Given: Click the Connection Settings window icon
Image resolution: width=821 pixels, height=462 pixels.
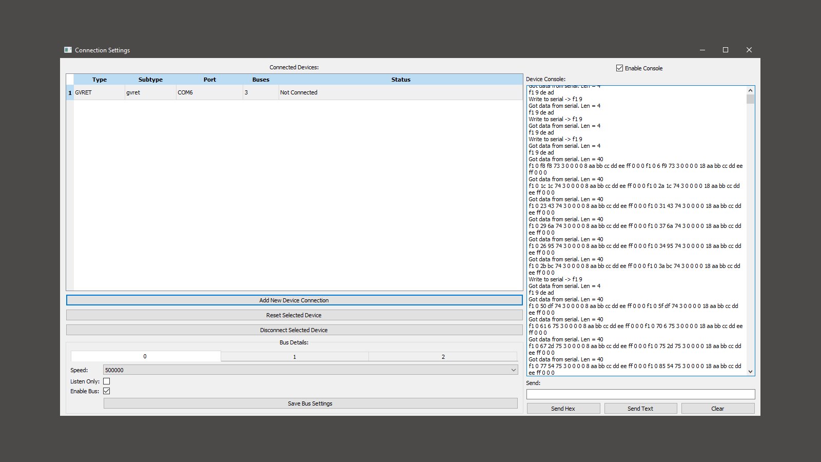Looking at the screenshot, I should (68, 50).
